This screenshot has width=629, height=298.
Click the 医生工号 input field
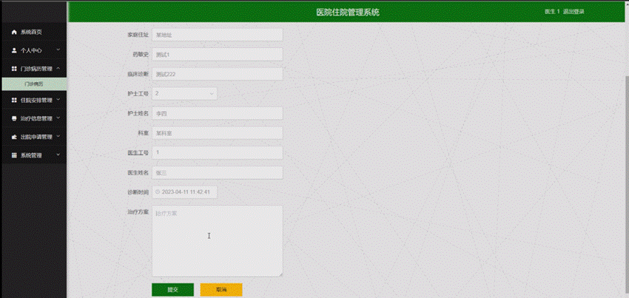218,153
